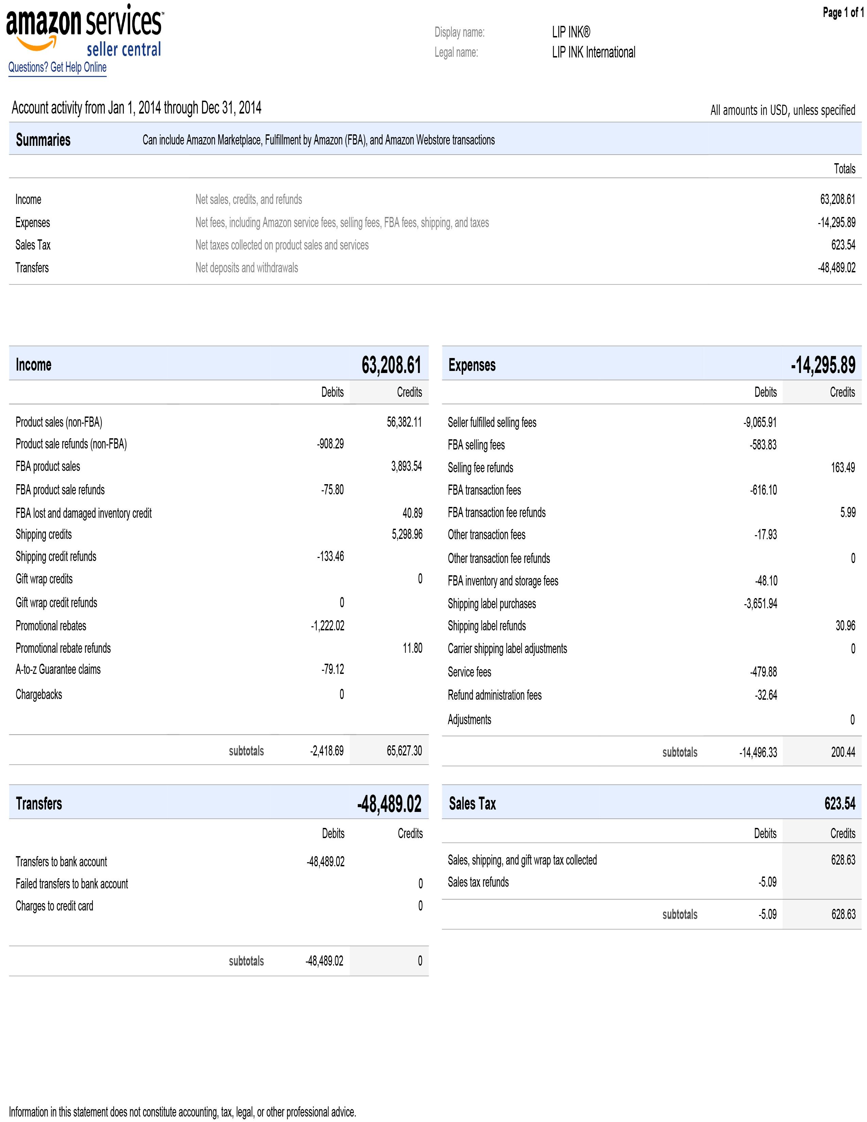Screen dimensions: 867x1122
Task: Click the Transfers to bank account row
Action: tap(219, 862)
